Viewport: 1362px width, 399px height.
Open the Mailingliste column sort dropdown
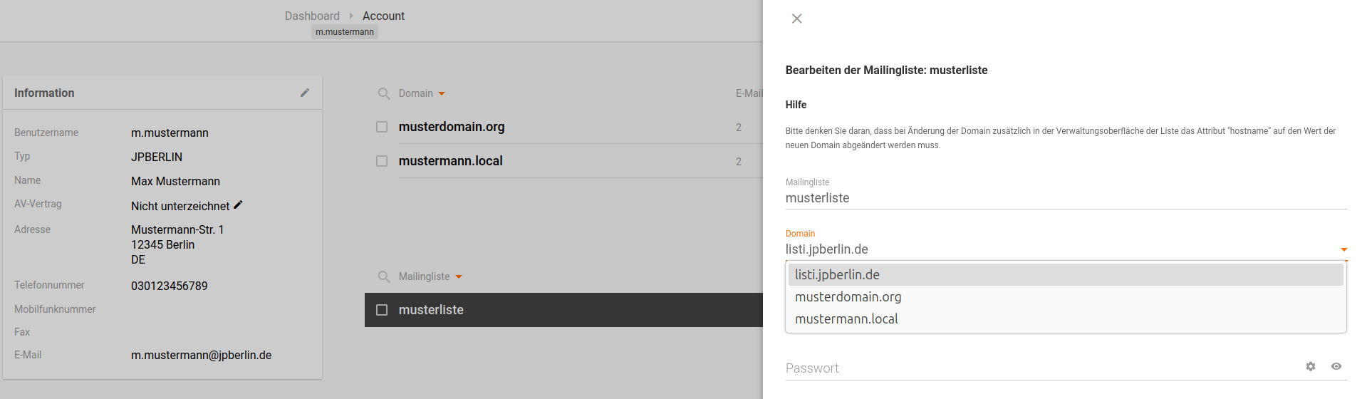[459, 277]
